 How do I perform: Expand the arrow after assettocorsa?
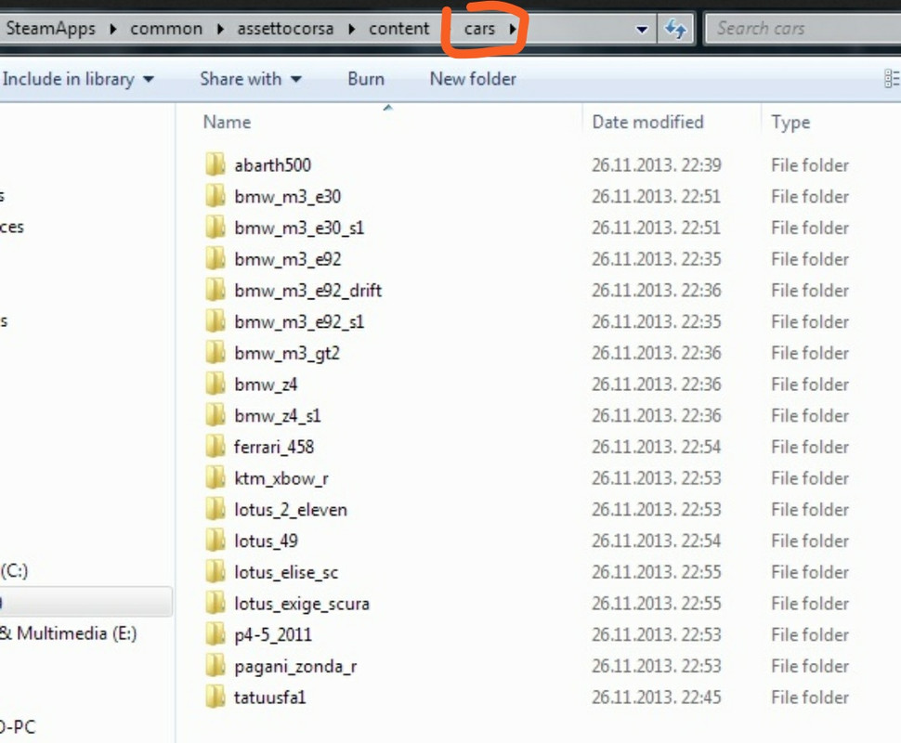pos(351,28)
